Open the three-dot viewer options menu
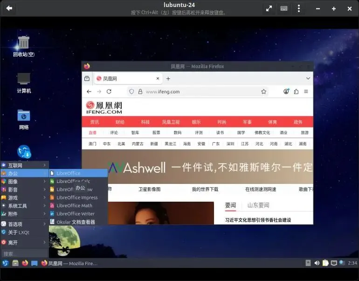The width and height of the screenshot is (359, 281). point(299,9)
